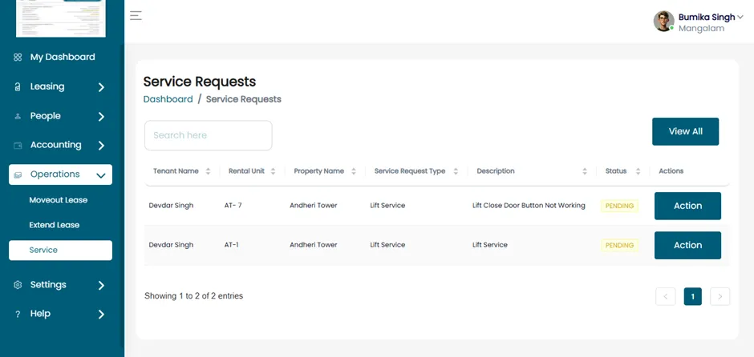Click Devdar Singh in AT- 7 row

pos(171,206)
